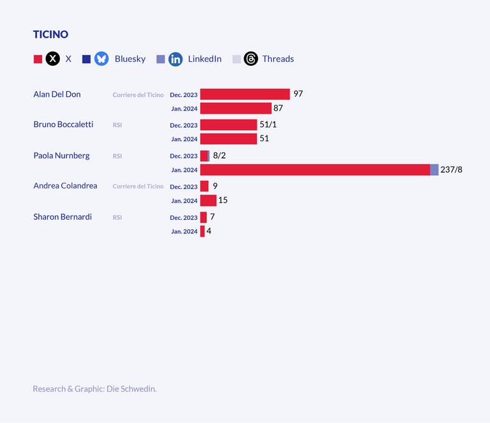
Task: Select the purple LinkedIn legend swatch
Action: coord(161,59)
